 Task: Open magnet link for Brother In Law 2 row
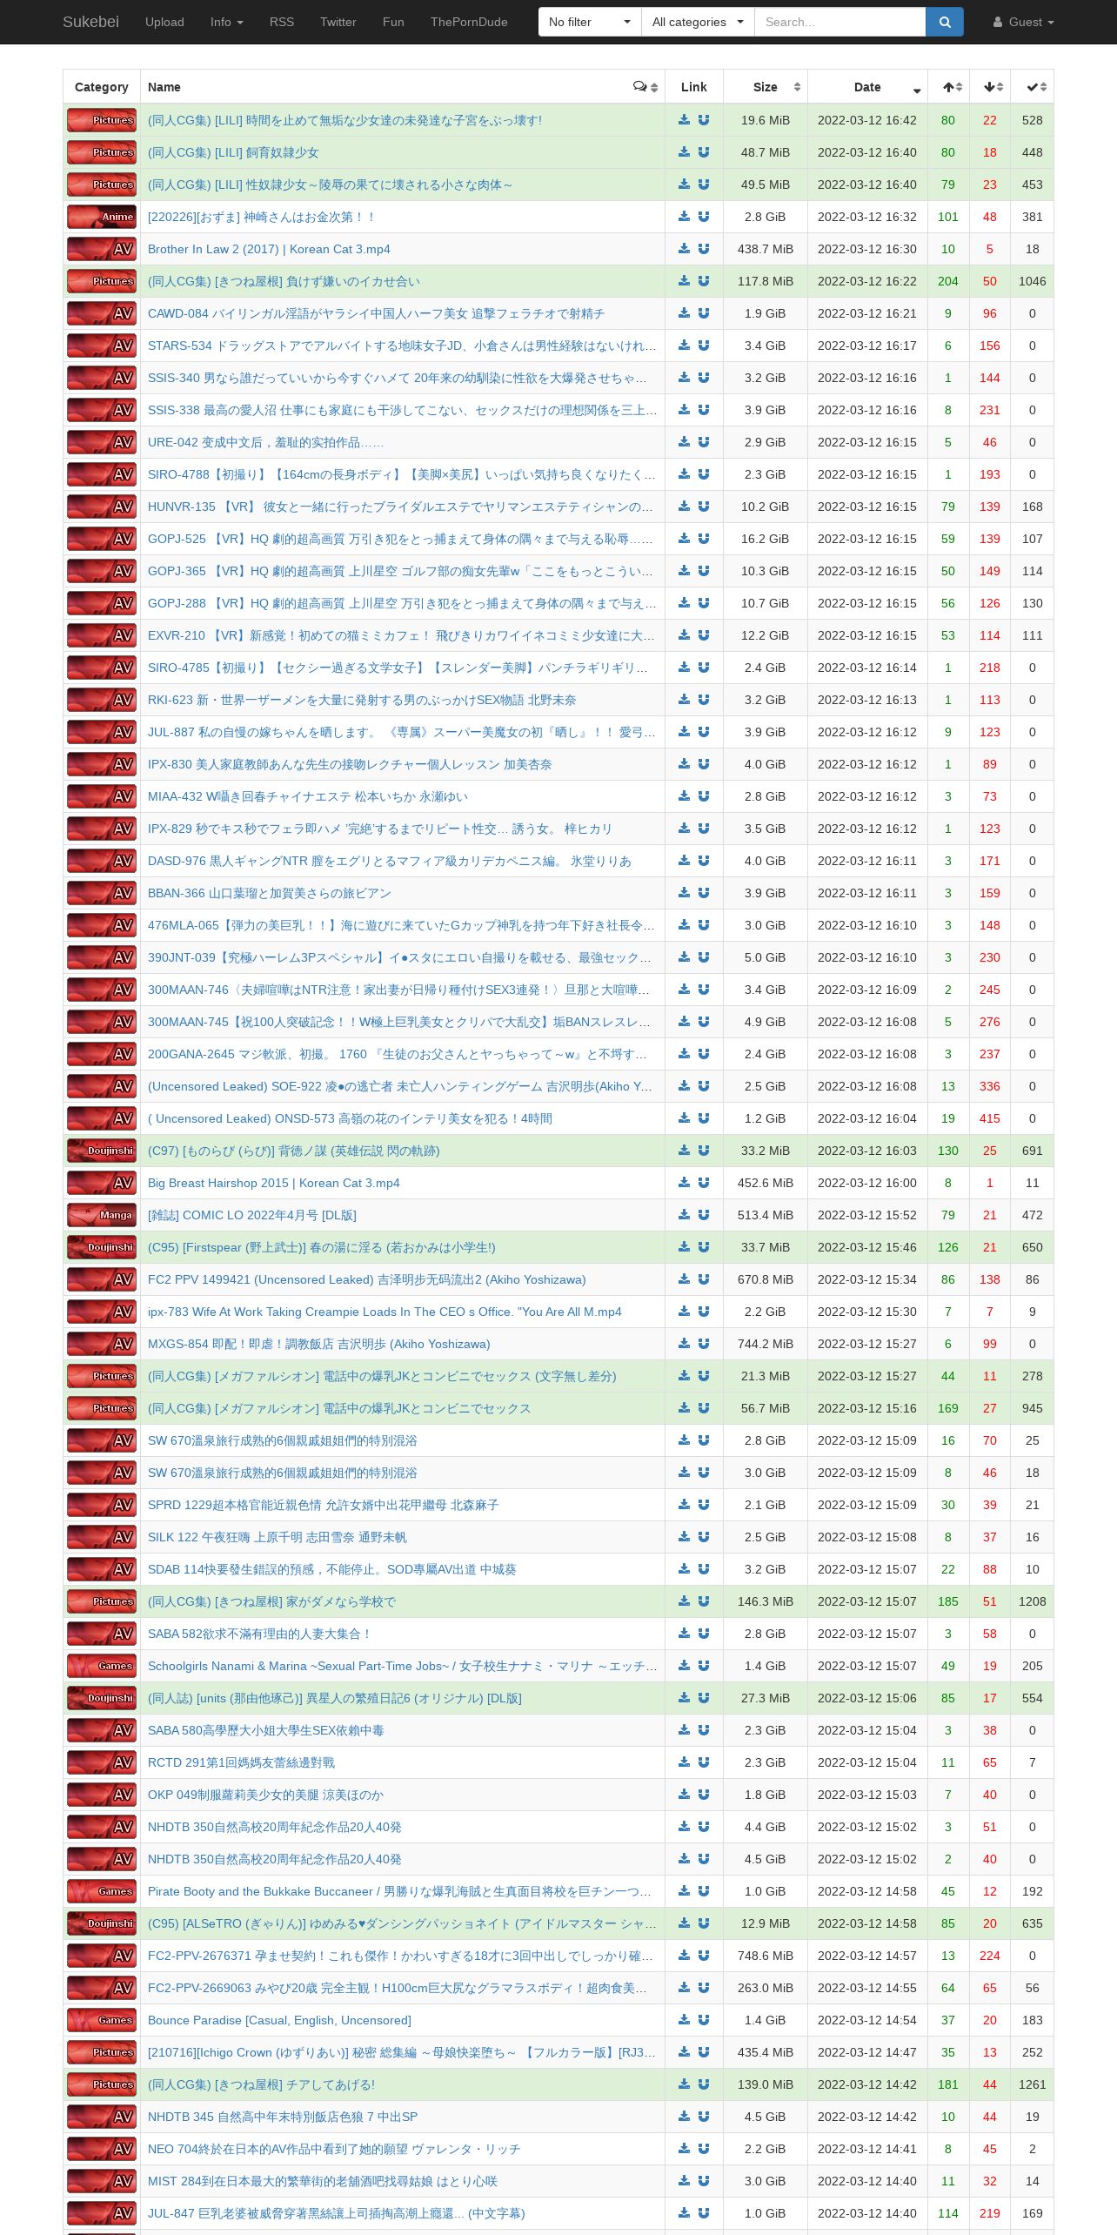point(704,249)
